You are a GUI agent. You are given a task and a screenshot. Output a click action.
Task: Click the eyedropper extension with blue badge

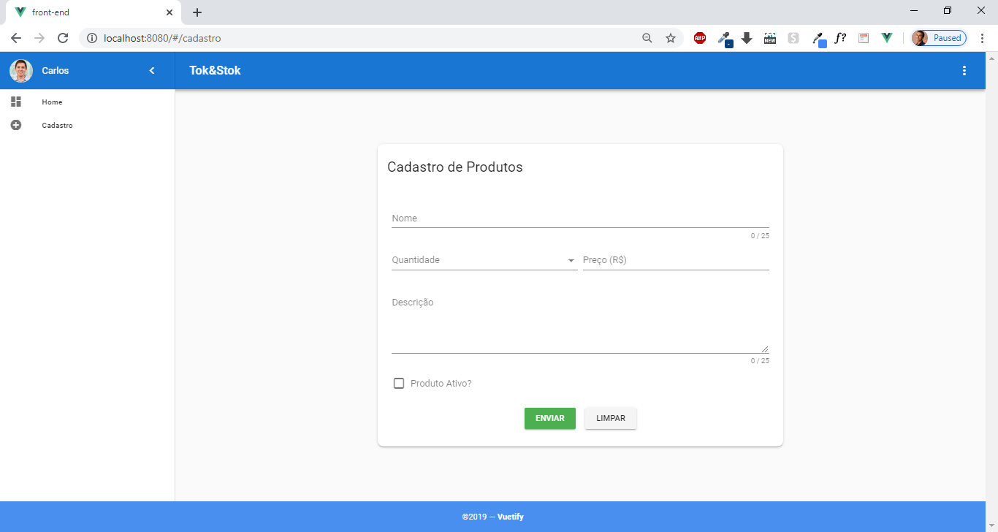pos(819,39)
